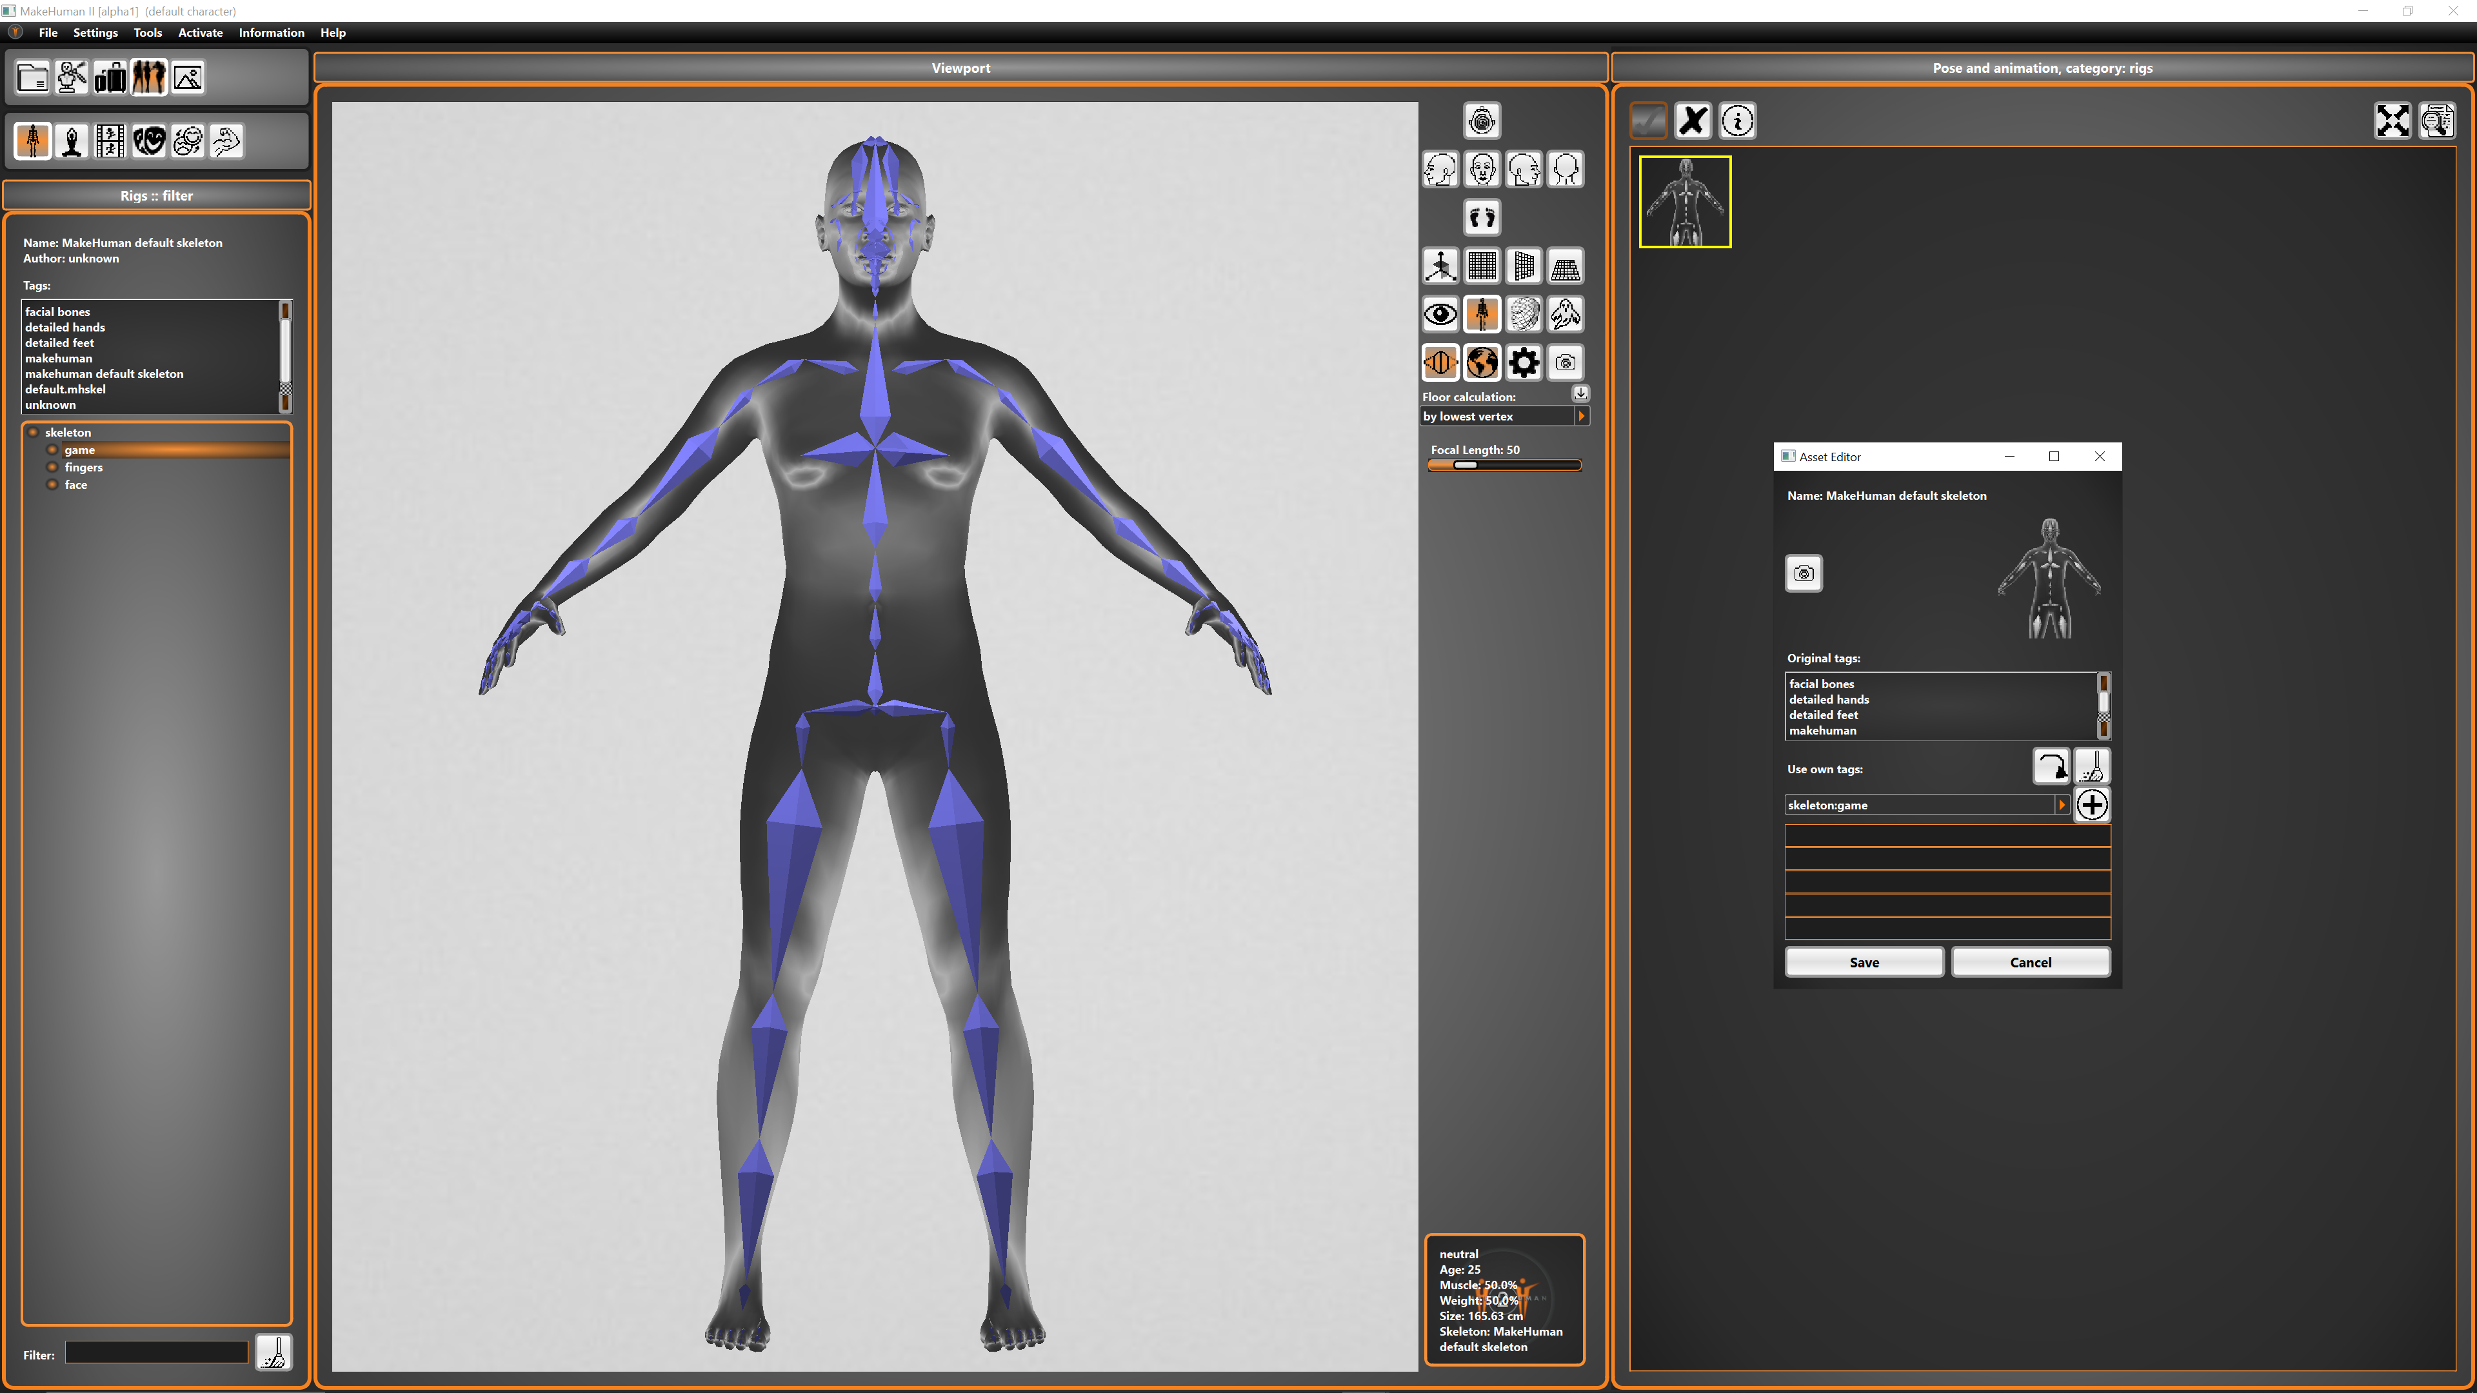Toggle the 3D axes display
2477x1393 pixels.
pos(1440,266)
